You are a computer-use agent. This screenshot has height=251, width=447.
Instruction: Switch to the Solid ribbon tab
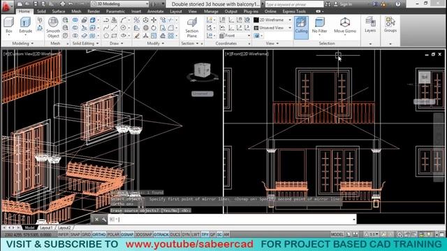41,11
